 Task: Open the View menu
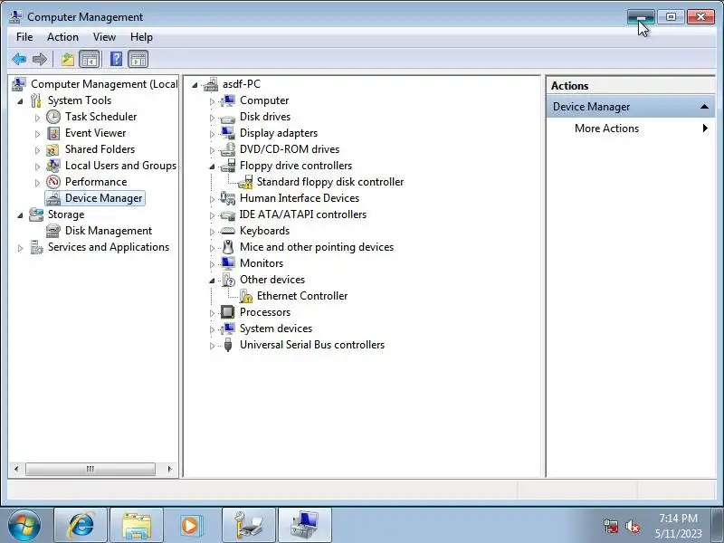click(x=104, y=37)
